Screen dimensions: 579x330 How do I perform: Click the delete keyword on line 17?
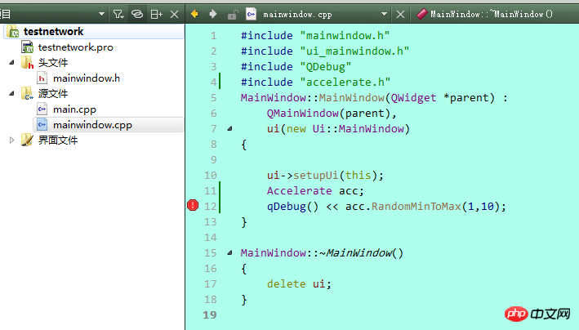coord(287,283)
